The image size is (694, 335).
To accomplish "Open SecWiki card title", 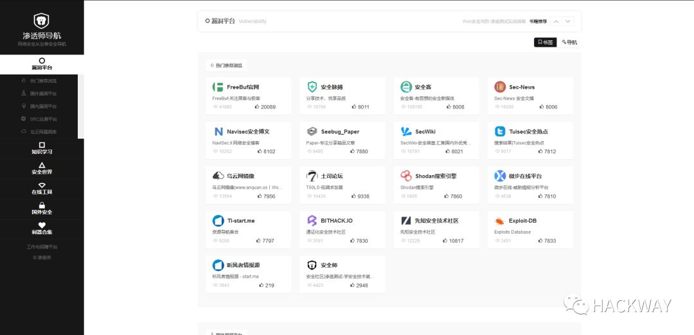I will point(425,132).
